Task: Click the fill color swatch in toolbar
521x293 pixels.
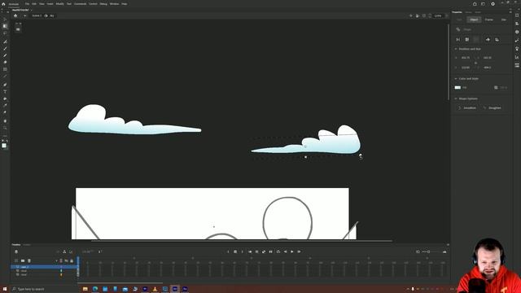Action: (x=4, y=146)
